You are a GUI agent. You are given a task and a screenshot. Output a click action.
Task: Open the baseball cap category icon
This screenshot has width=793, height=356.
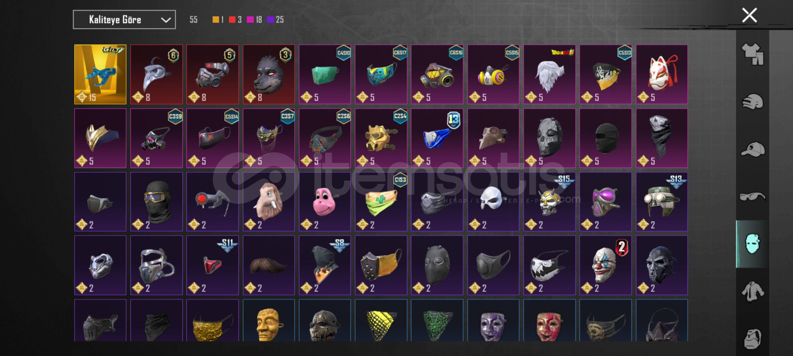tap(752, 149)
